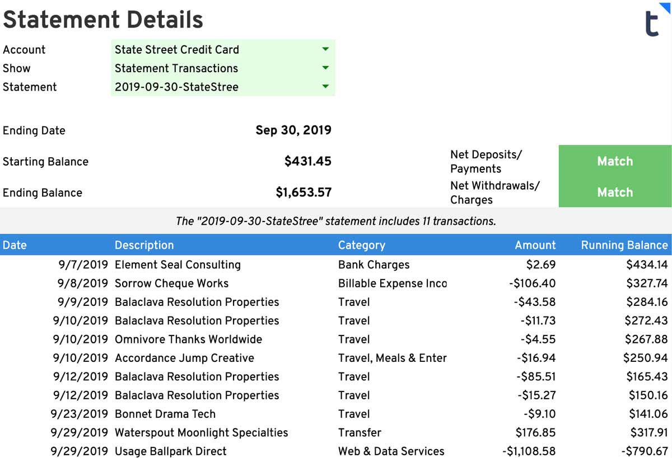Select the State Street Credit Card cell
This screenshot has height=458, width=672.
[223, 49]
